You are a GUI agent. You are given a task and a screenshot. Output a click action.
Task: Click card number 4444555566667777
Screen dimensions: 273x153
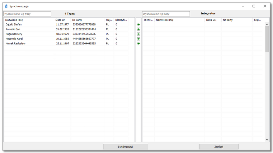[84, 39]
